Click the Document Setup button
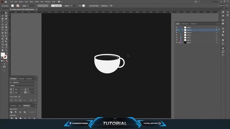The height and width of the screenshot is (129, 230). [94, 6]
